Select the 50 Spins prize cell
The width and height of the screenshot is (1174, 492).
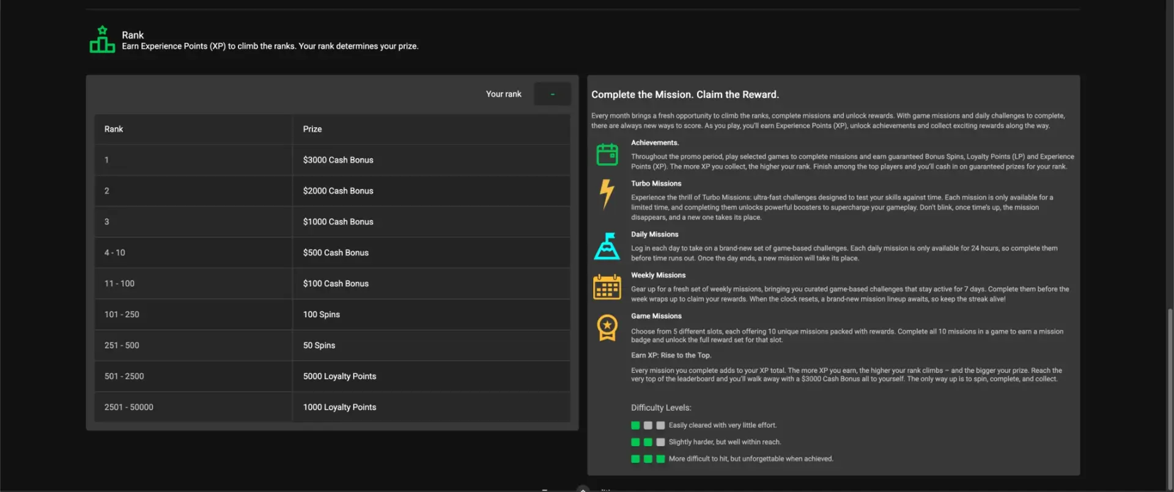pos(431,345)
